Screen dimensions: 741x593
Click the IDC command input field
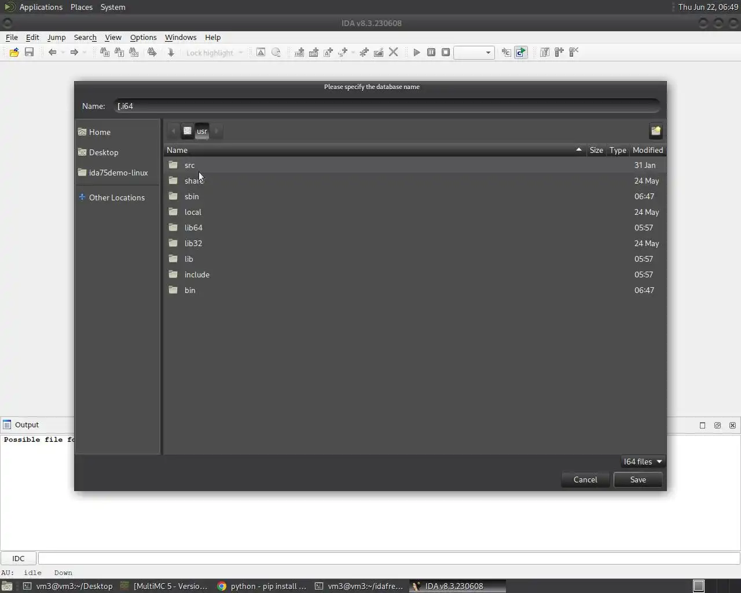[x=388, y=558]
